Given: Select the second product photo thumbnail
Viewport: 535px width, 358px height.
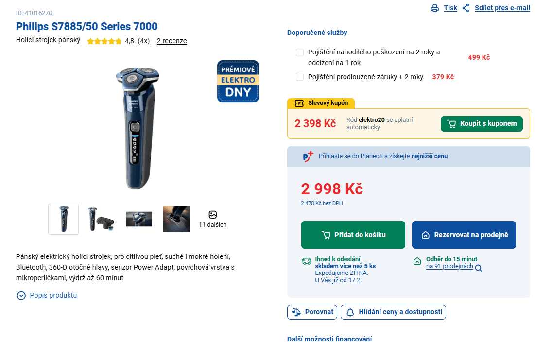Looking at the screenshot, I should point(101,219).
